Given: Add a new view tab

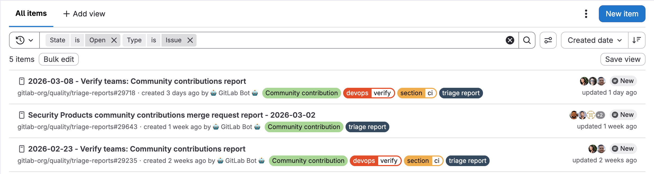Looking at the screenshot, I should [84, 14].
